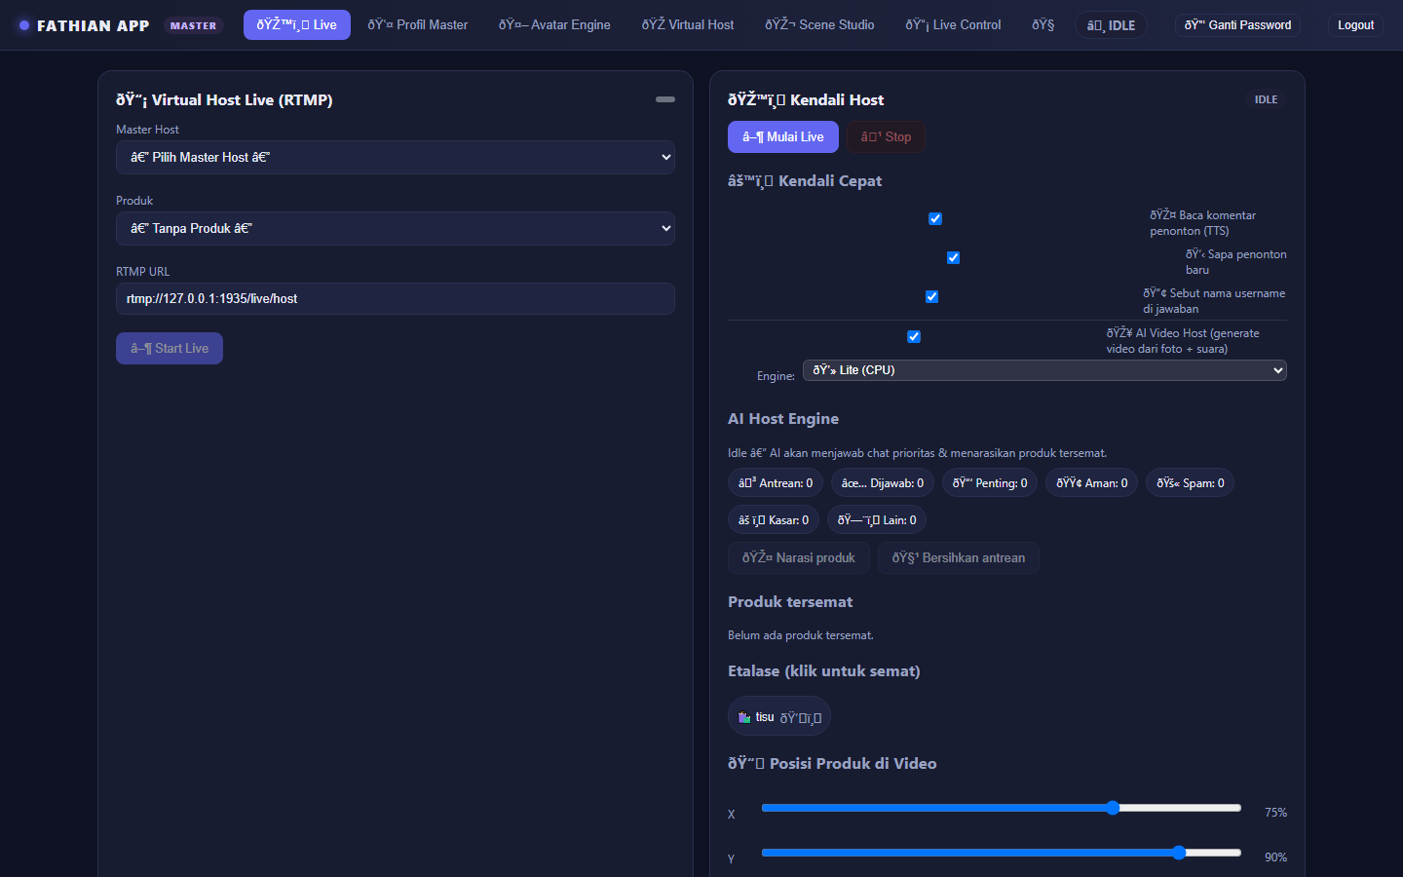Click the Start Live button
The width and height of the screenshot is (1403, 877).
[x=170, y=348]
